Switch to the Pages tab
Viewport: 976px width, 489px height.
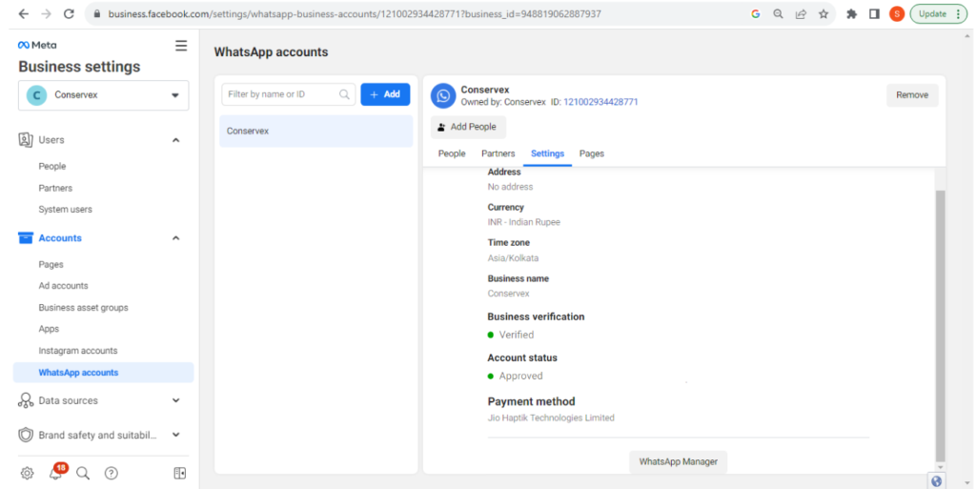click(591, 153)
